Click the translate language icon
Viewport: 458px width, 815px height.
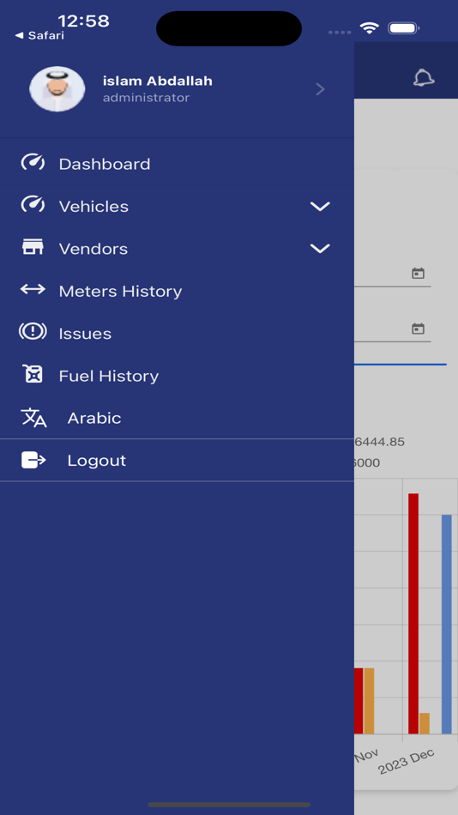click(x=33, y=418)
